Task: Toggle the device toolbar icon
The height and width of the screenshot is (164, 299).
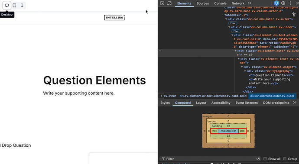Action: click(169, 3)
